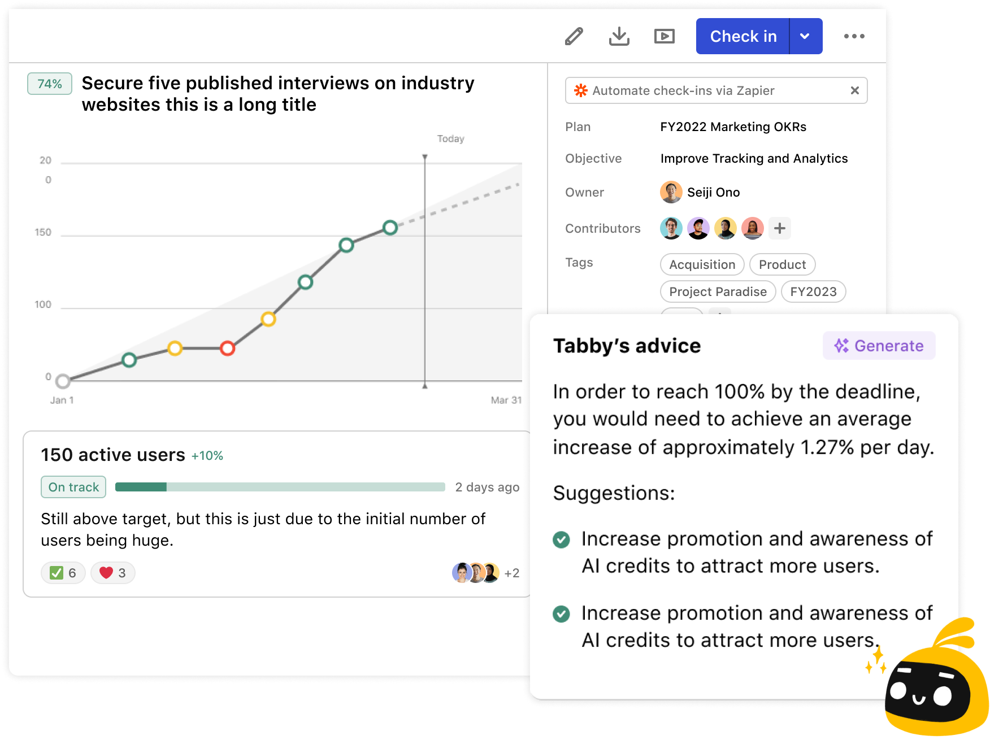Screen dimensions: 990x740
Task: Click the checkmark reaction showing 6
Action: pyautogui.click(x=63, y=572)
